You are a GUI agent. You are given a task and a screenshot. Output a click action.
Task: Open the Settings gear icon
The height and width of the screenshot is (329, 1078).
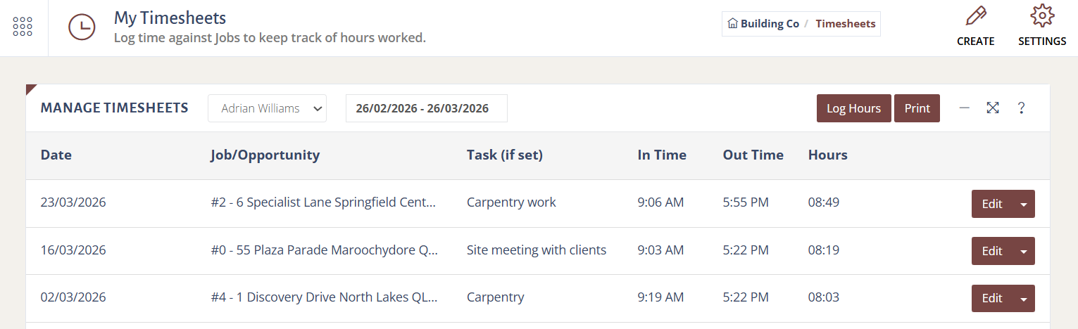coord(1041,15)
